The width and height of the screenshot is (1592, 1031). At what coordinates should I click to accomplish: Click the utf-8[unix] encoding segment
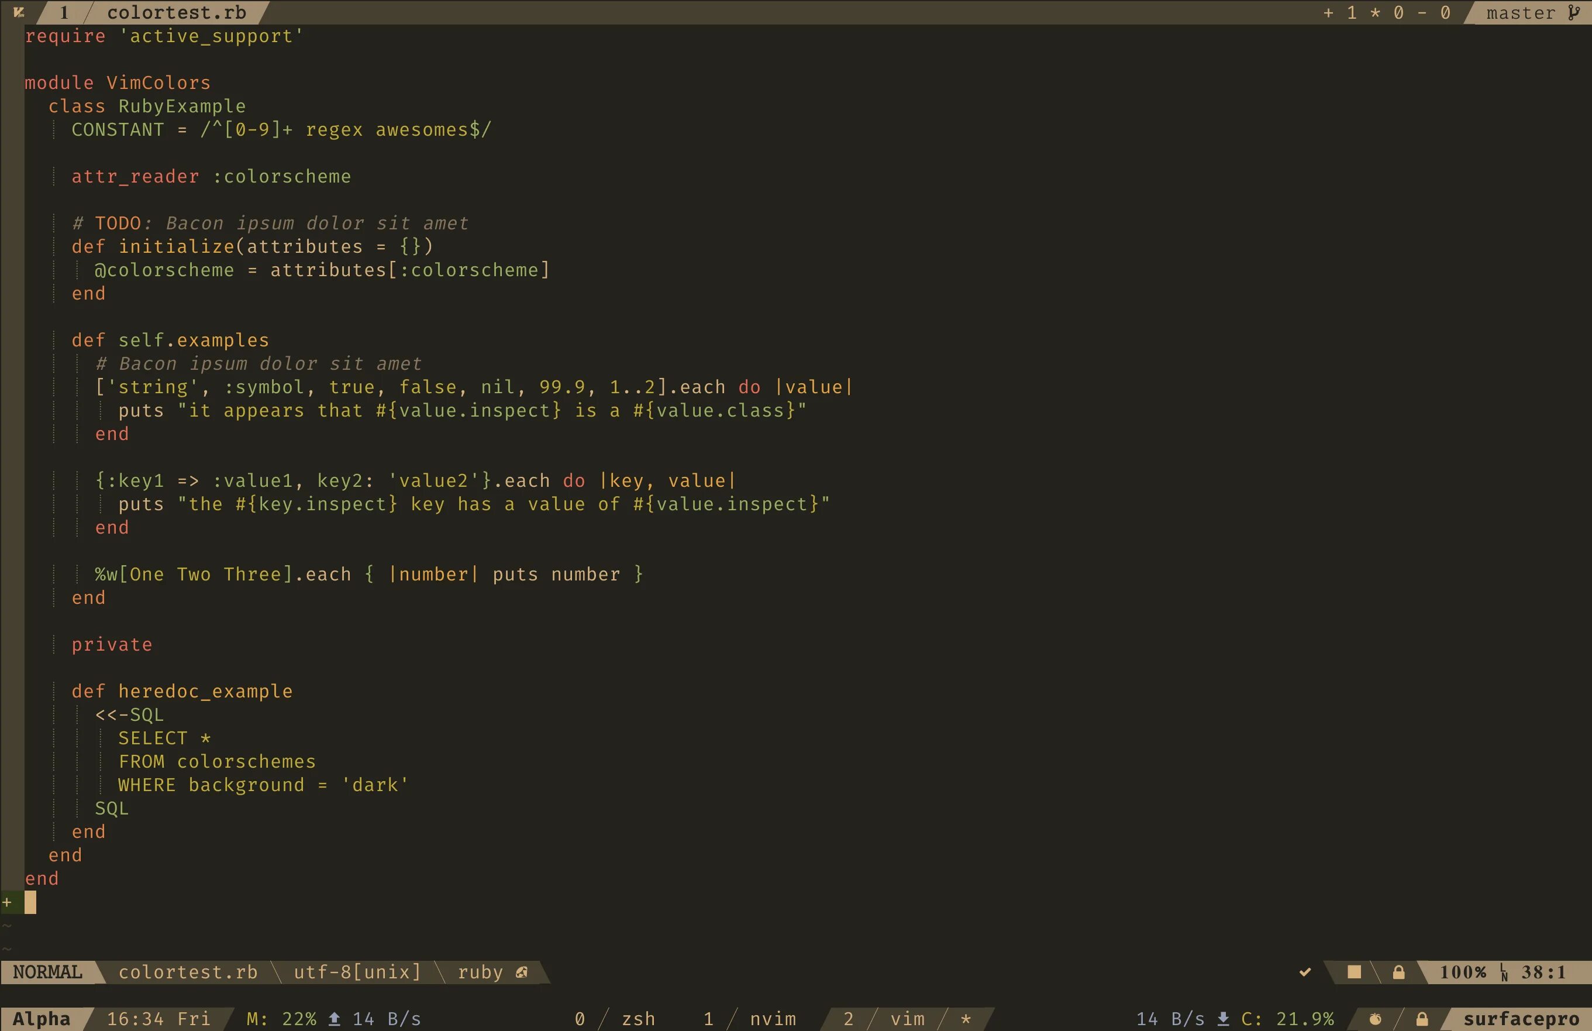[x=357, y=972]
